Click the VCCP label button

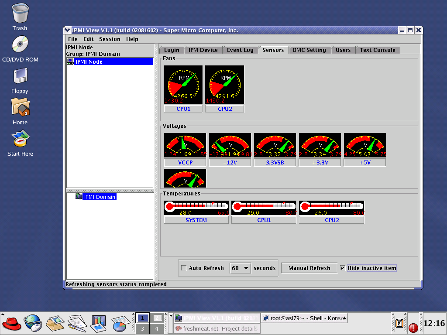point(185,162)
